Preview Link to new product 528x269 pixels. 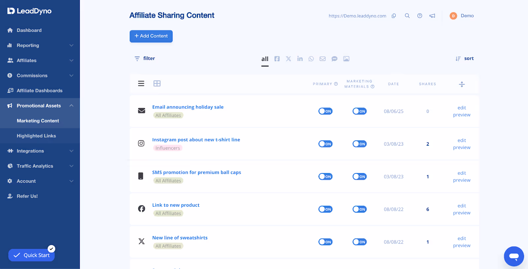[x=462, y=213]
